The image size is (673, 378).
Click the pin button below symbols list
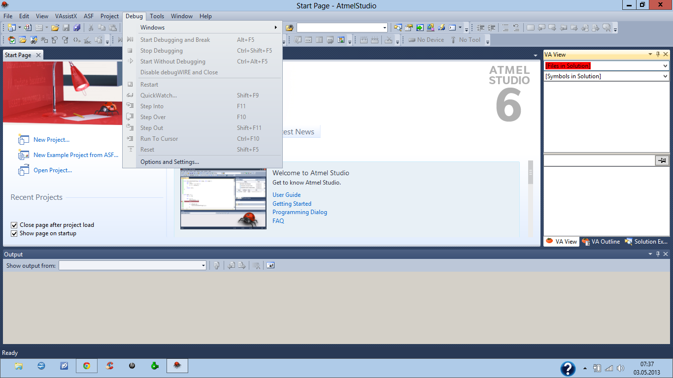(662, 160)
